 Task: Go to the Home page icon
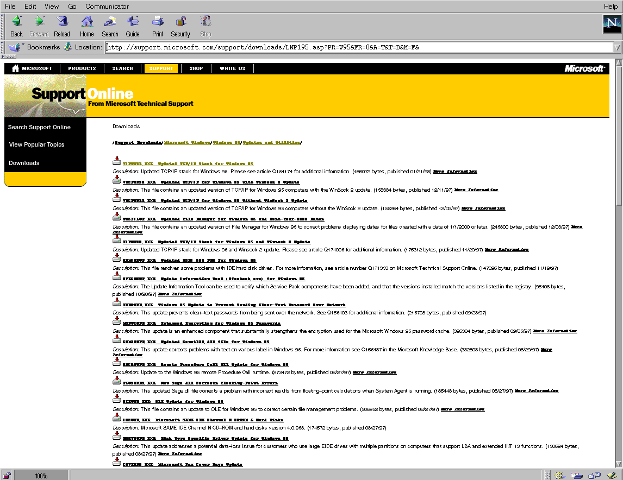[x=87, y=26]
